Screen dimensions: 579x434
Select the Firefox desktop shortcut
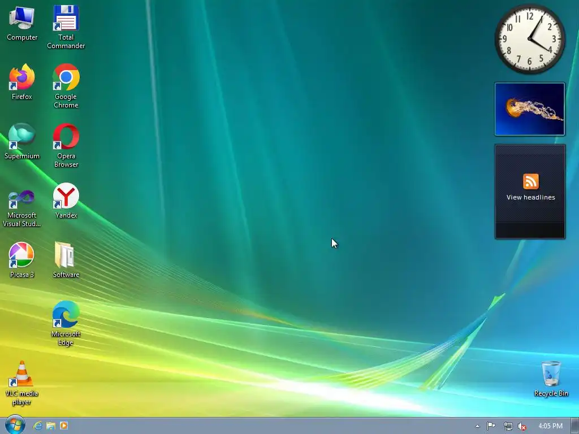point(22,82)
